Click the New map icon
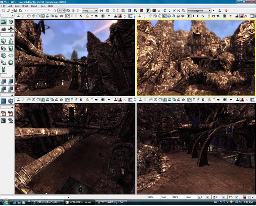 tap(3, 11)
